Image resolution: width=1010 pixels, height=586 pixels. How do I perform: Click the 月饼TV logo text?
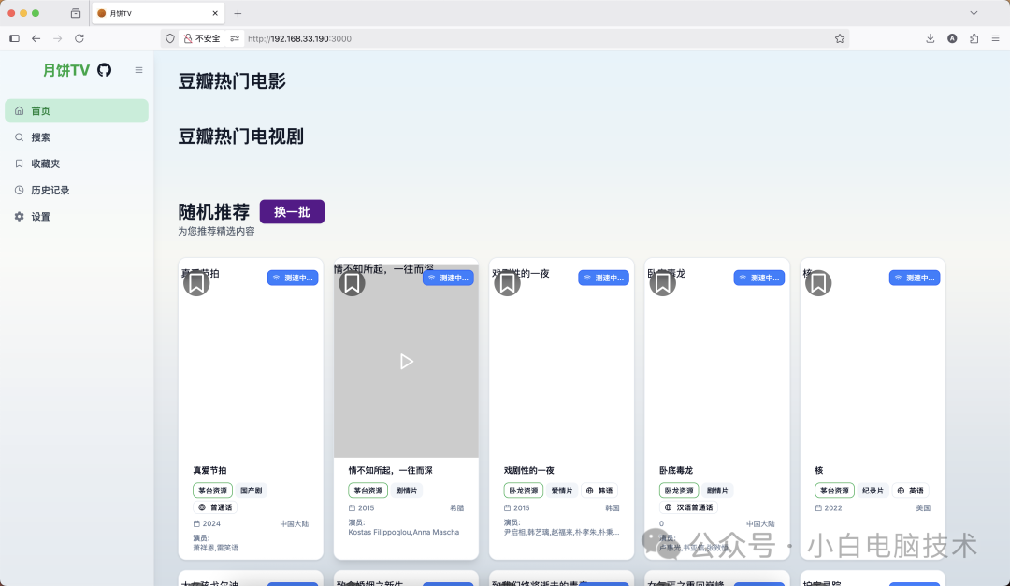tap(66, 70)
